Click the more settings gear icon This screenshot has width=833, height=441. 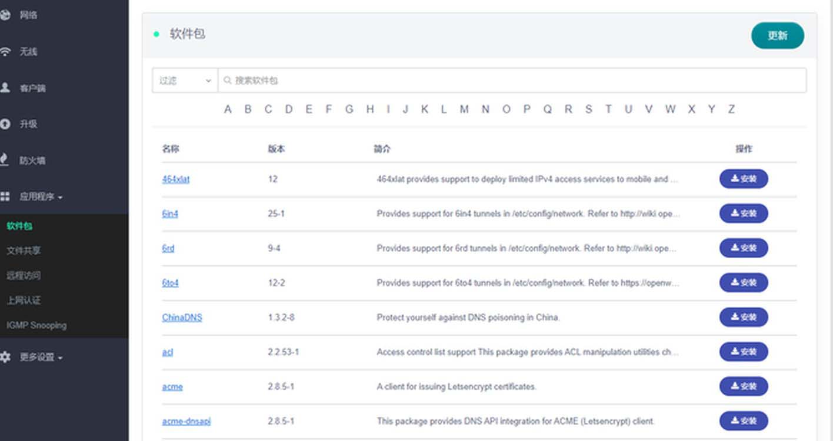pyautogui.click(x=5, y=357)
